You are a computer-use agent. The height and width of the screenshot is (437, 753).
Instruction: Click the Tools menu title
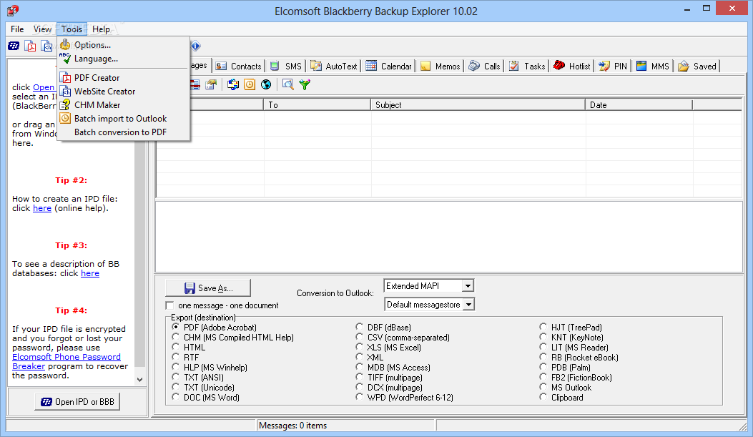(72, 29)
